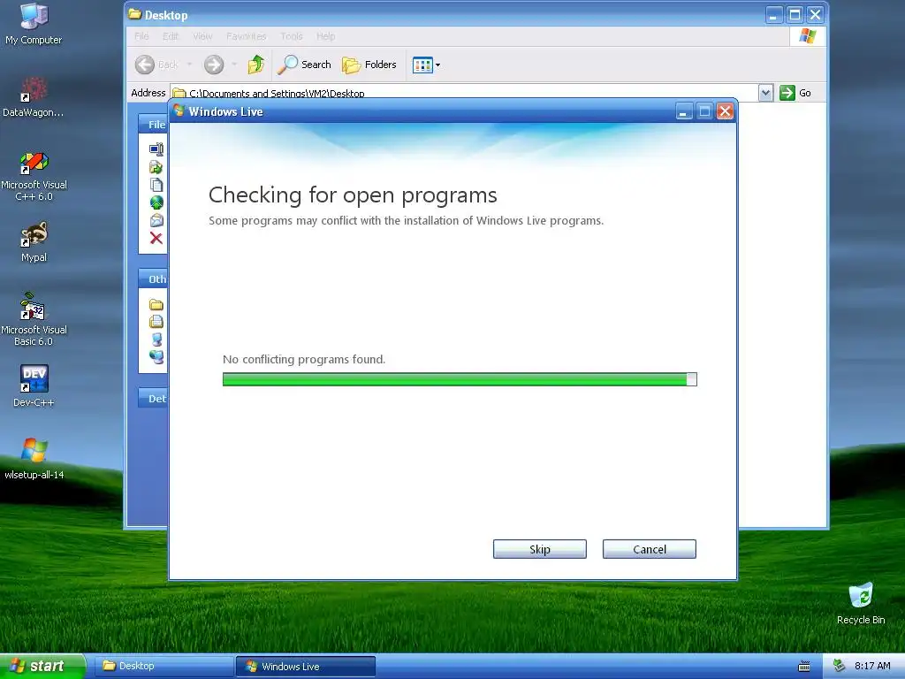Minimize the Desktop Explorer window

(x=774, y=14)
